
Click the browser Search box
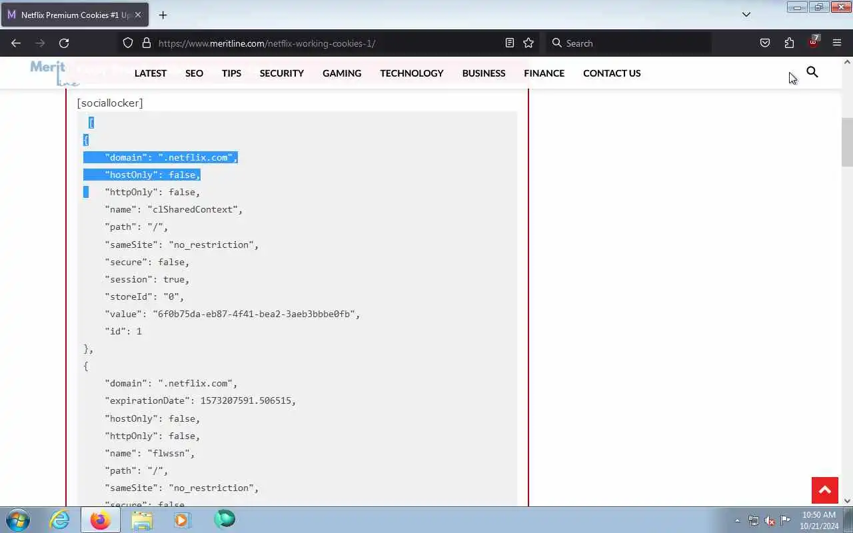[628, 43]
